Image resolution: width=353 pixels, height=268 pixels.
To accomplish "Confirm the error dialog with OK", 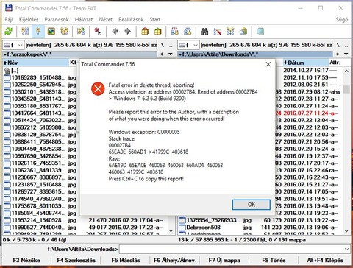I will 252,205.
